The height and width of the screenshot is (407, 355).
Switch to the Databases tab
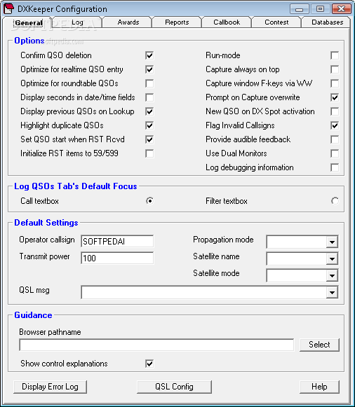tap(327, 22)
